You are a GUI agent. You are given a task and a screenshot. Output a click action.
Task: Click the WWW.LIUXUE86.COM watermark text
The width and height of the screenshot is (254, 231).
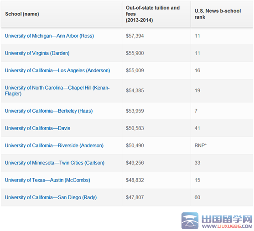[x=227, y=226]
